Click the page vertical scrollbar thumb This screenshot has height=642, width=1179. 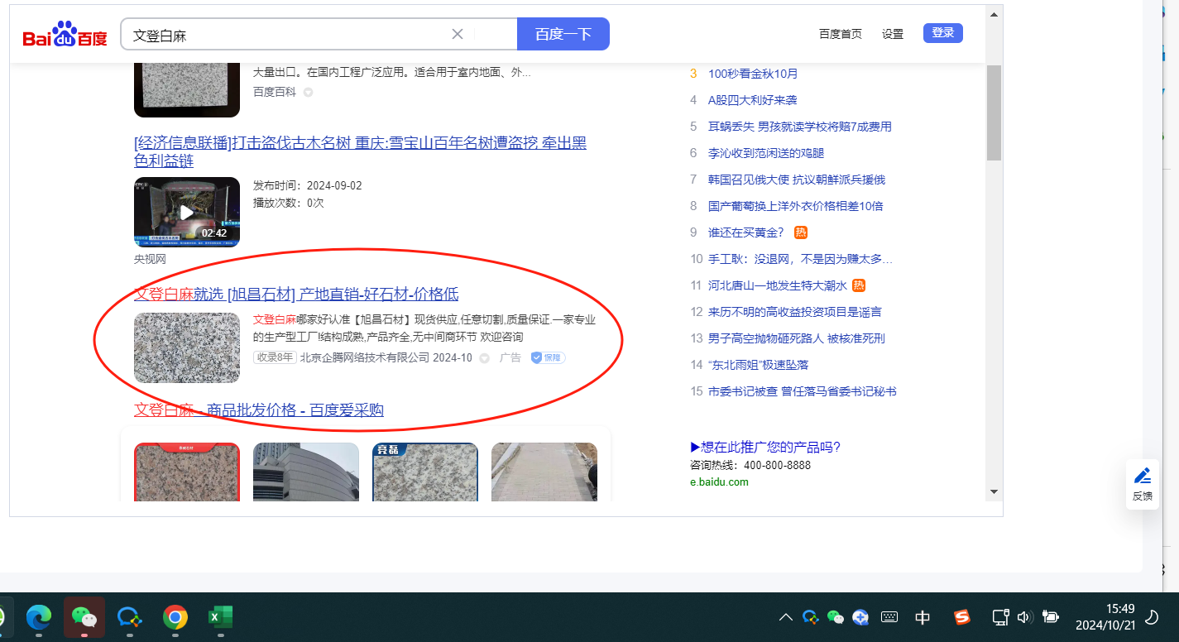coord(994,112)
